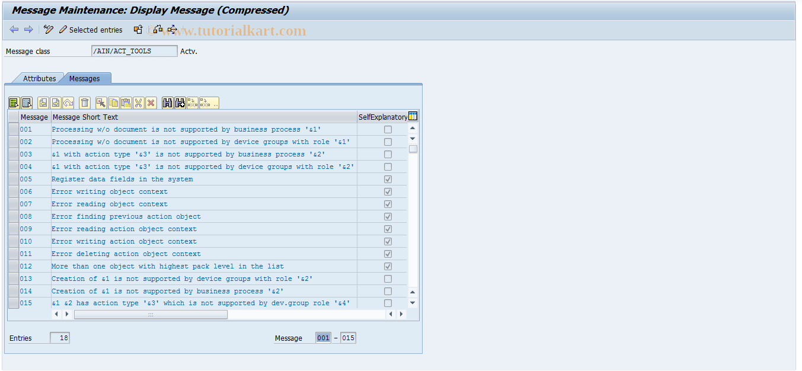The image size is (802, 371).
Task: Toggle SelfExplanatory checkbox for message 002
Action: click(388, 142)
